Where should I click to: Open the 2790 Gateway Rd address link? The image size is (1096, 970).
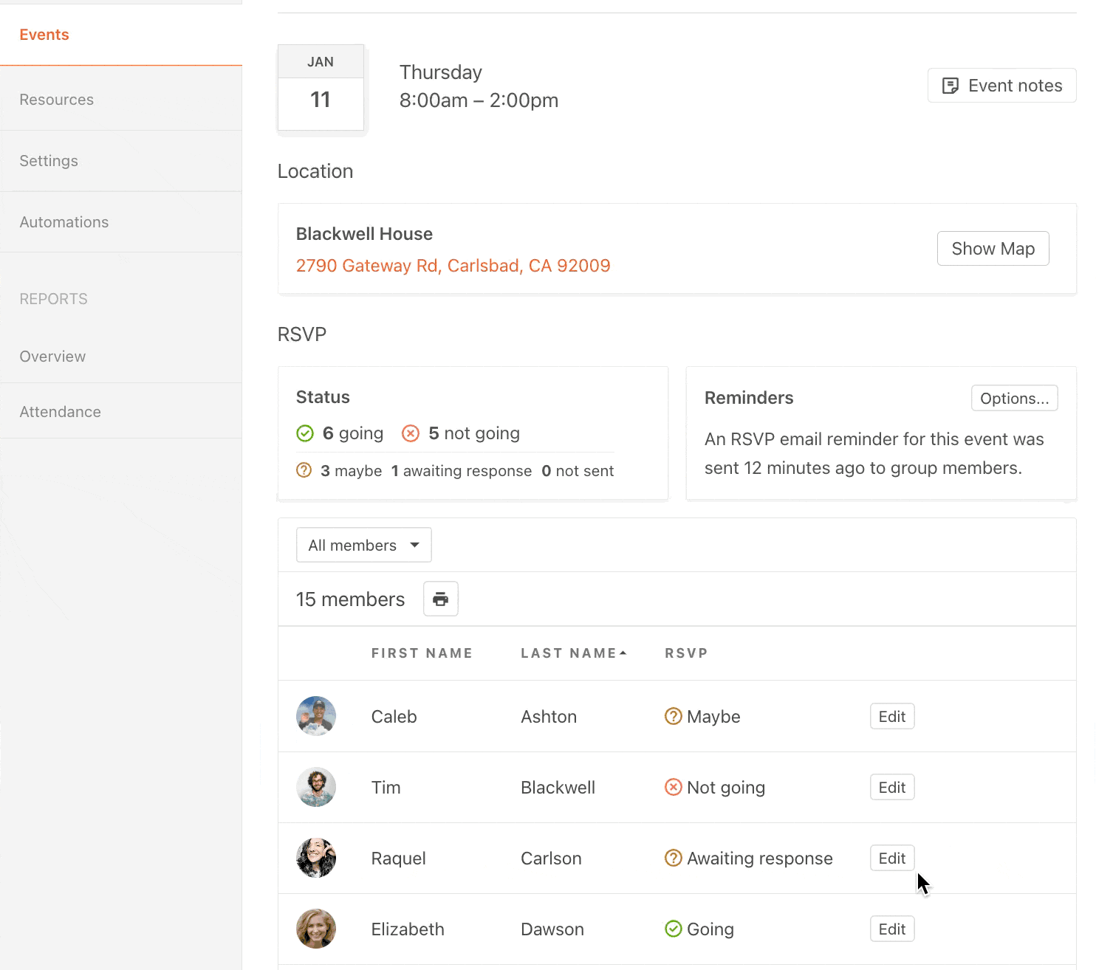click(453, 266)
